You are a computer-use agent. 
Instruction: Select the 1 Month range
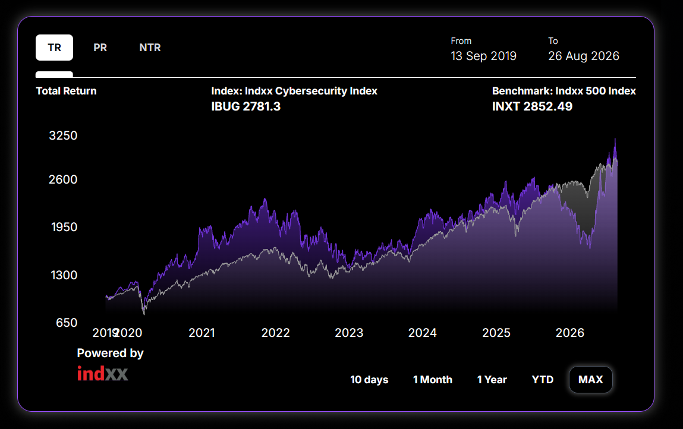click(433, 380)
